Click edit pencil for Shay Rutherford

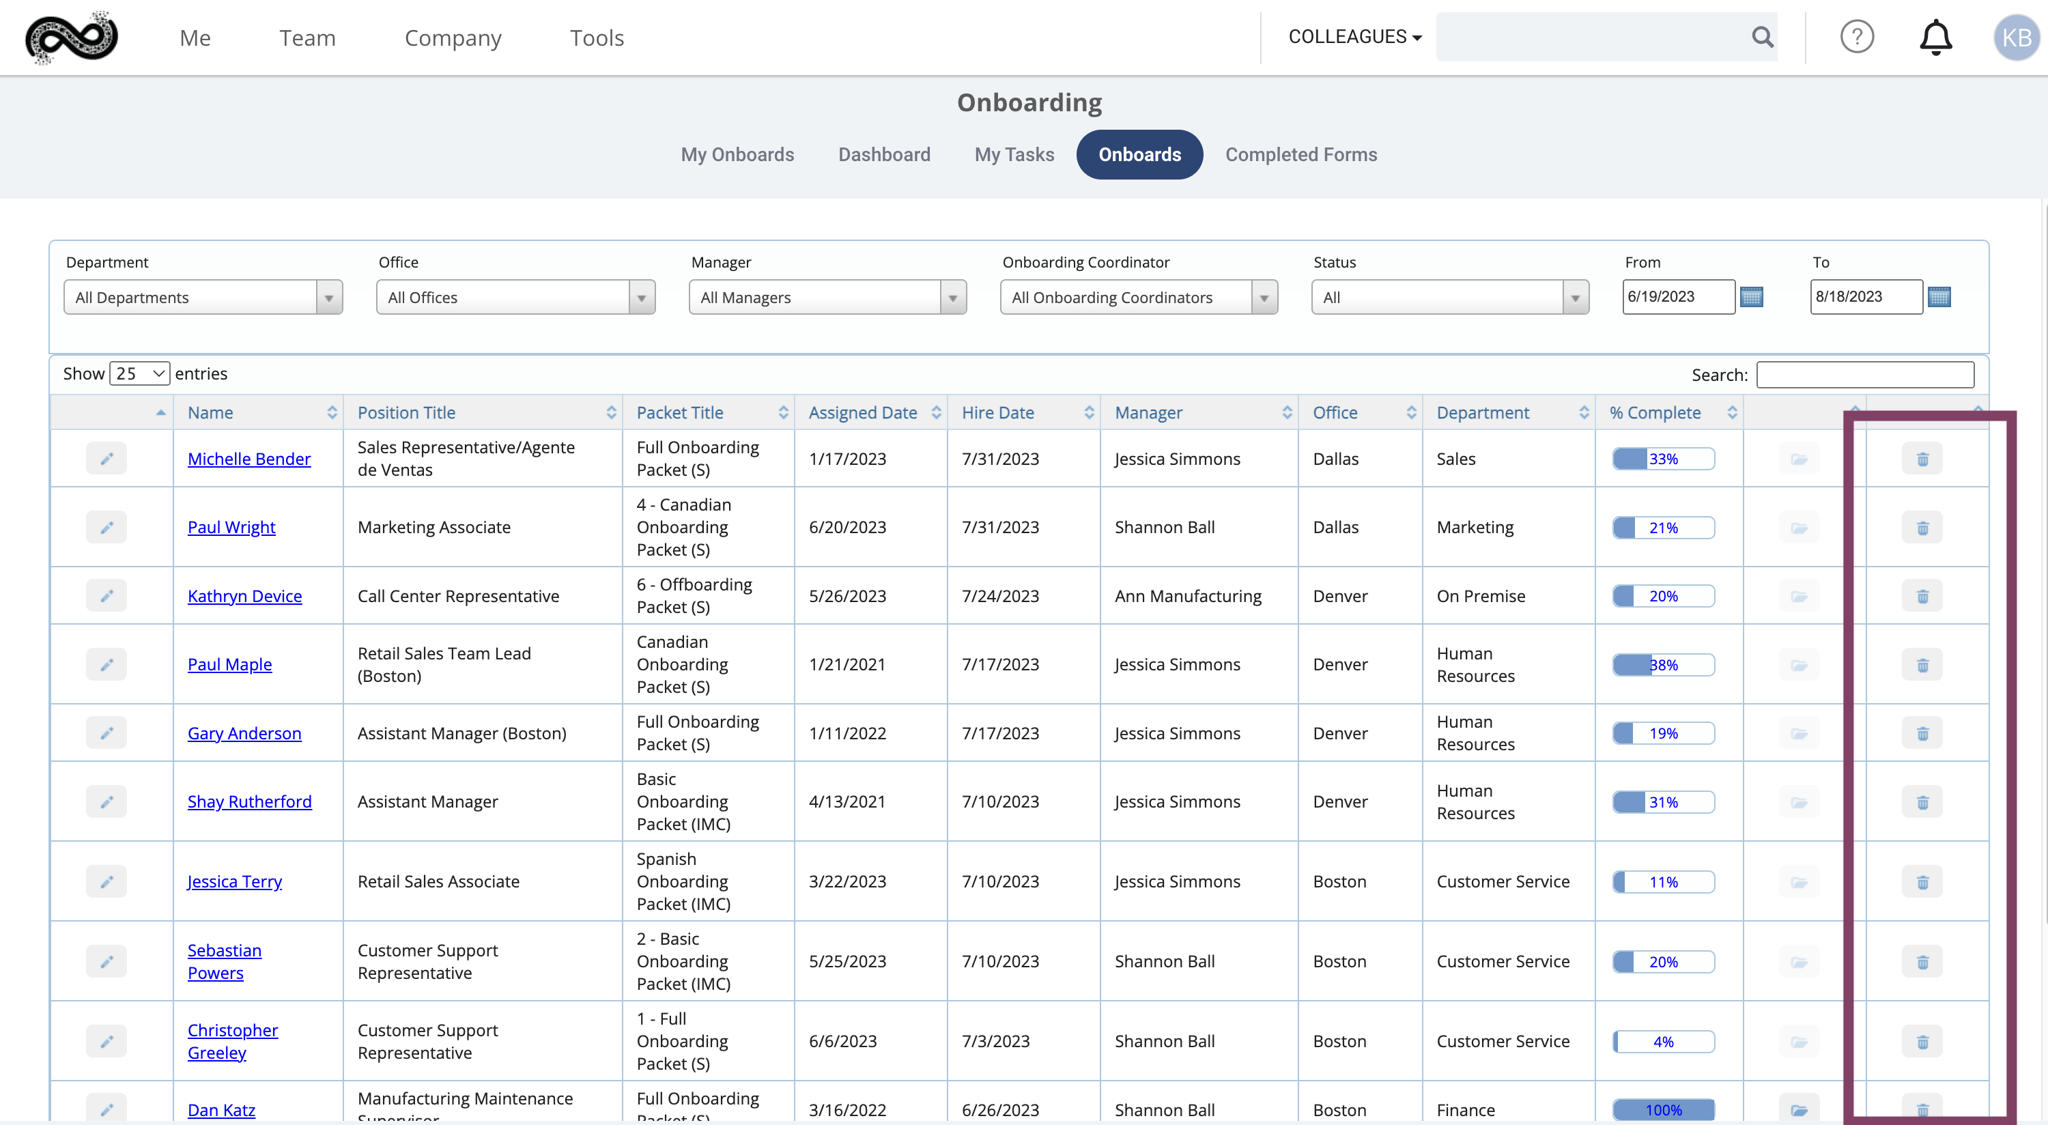click(x=106, y=801)
